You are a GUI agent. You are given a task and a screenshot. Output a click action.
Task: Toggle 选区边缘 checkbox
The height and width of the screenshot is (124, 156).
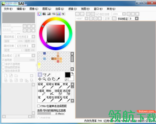click(97, 14)
